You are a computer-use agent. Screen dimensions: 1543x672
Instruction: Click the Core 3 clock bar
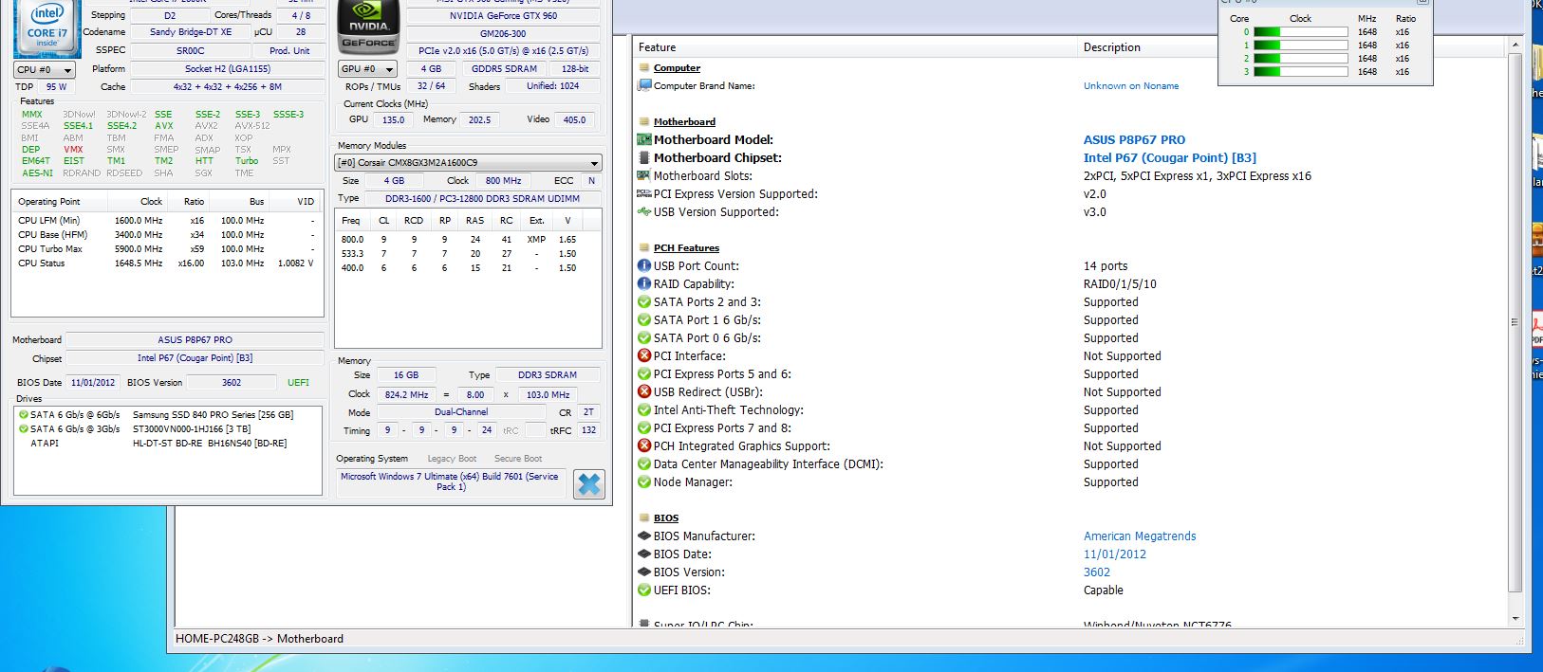(1301, 71)
